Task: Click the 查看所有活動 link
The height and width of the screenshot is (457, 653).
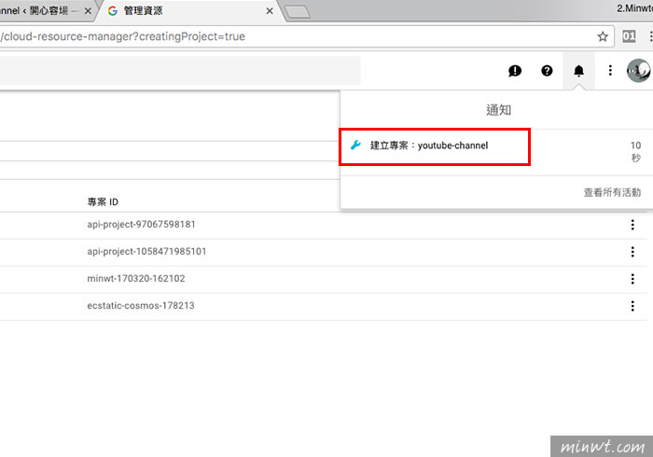Action: coord(612,192)
